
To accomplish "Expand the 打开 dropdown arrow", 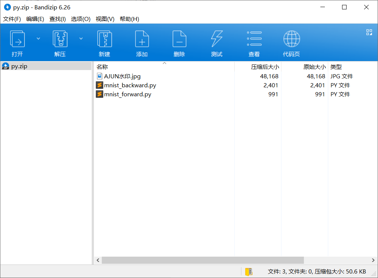I will pos(38,38).
